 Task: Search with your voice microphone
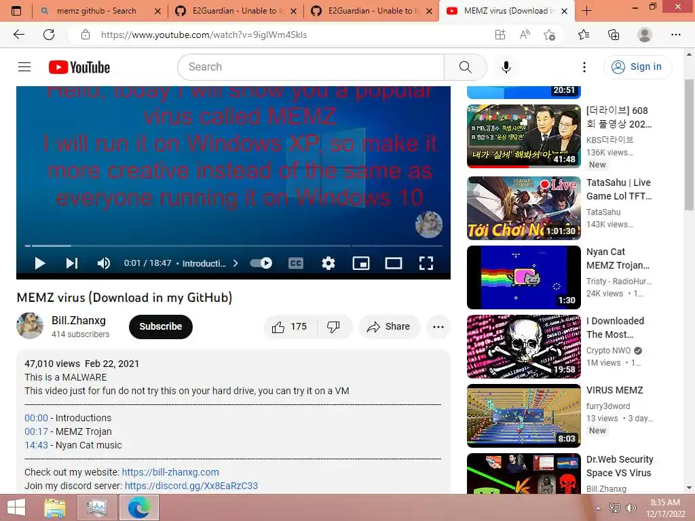(x=506, y=67)
